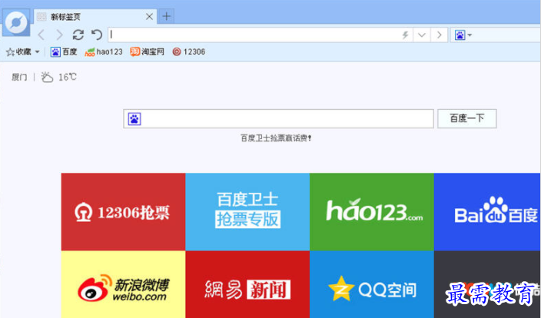Expand the address bar history dropdown
The image size is (541, 318).
click(x=422, y=35)
